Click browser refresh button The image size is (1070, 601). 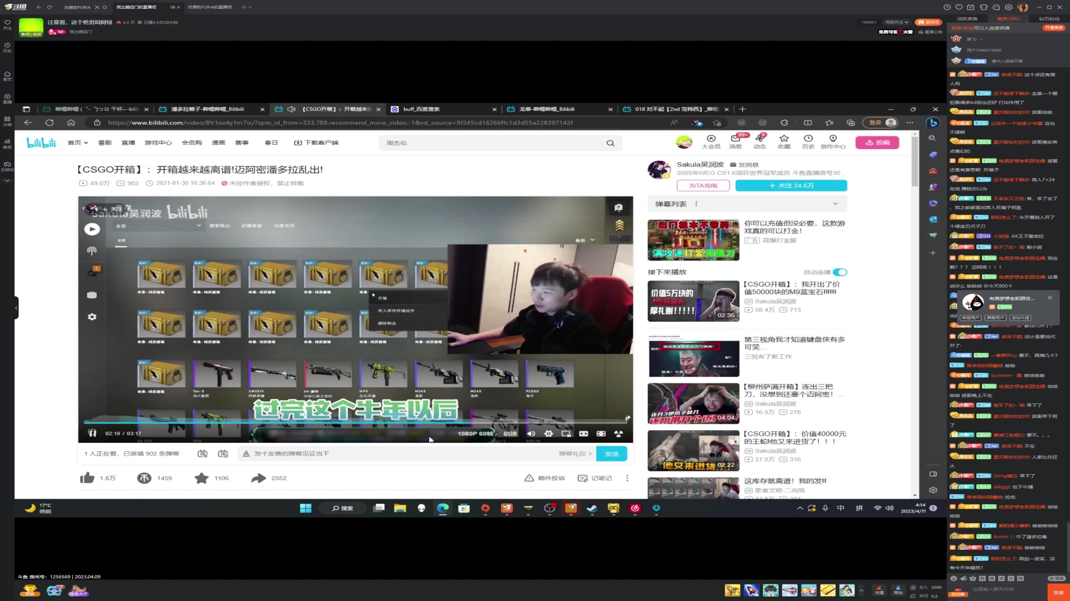[x=50, y=123]
